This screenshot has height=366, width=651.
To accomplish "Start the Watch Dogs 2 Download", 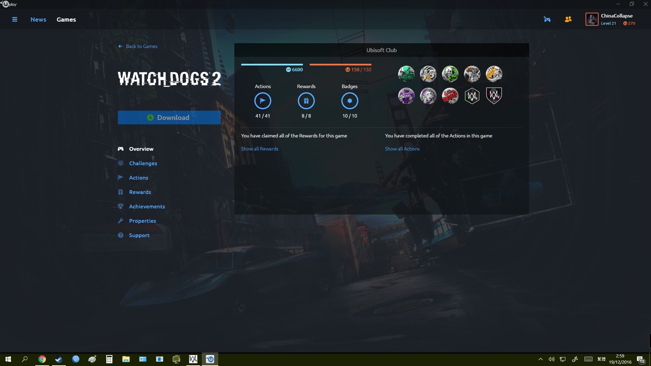I will (169, 118).
